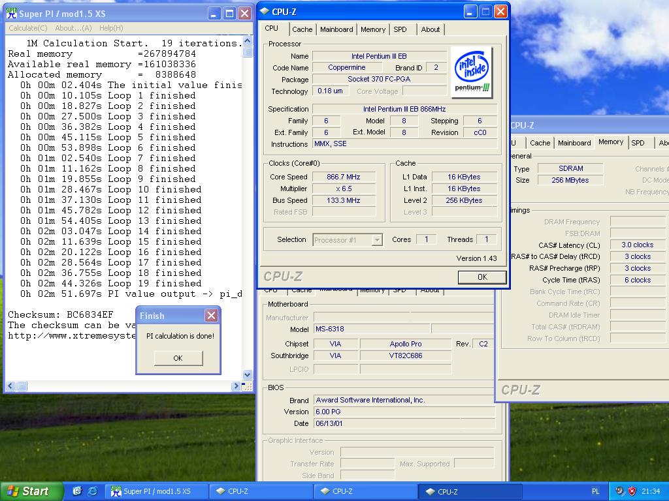The image size is (669, 501).
Task: Click the Show Desktop quick launch icon
Action: 77,491
